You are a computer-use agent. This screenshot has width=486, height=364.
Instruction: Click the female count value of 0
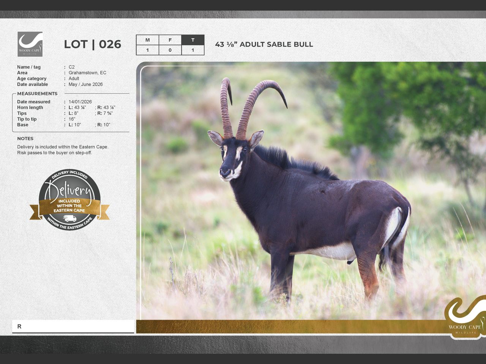pyautogui.click(x=170, y=50)
